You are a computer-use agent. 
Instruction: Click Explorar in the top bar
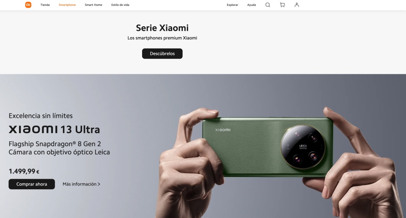(232, 5)
